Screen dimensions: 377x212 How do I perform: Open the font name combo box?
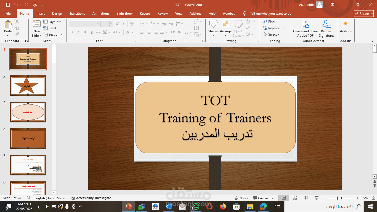(84, 24)
